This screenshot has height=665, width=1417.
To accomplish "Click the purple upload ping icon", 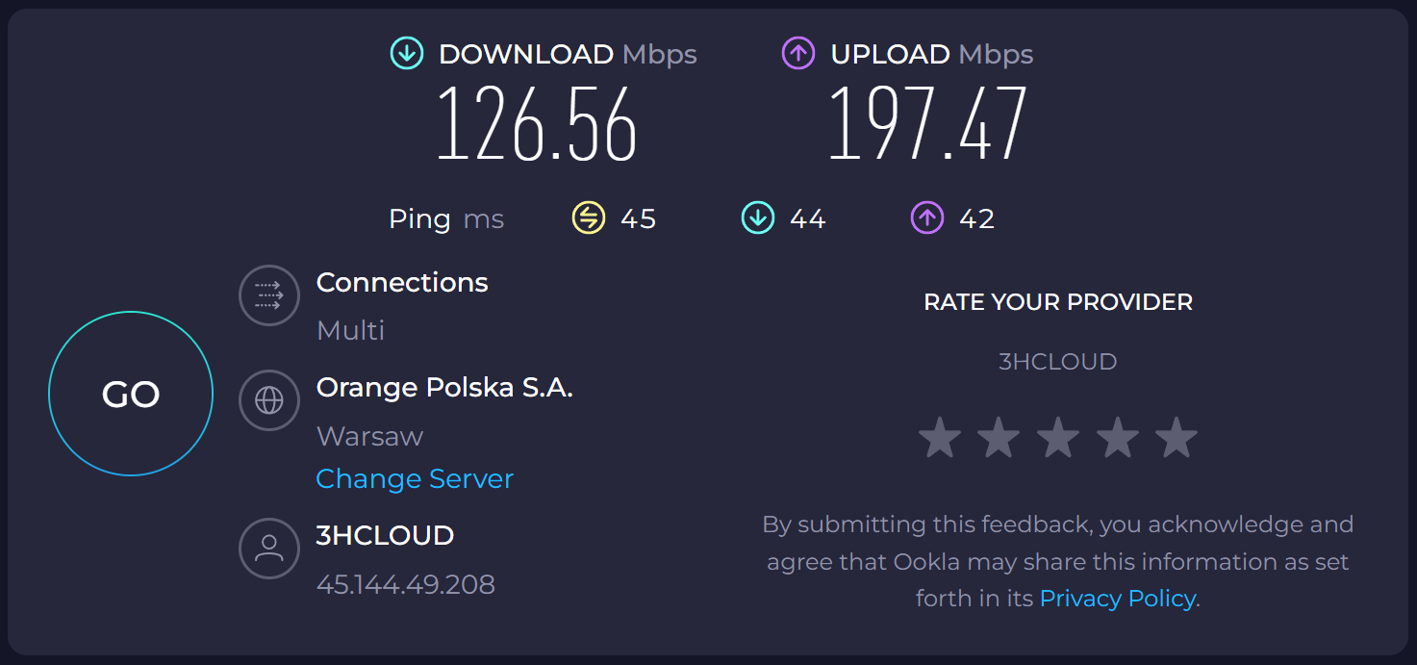I will (927, 218).
